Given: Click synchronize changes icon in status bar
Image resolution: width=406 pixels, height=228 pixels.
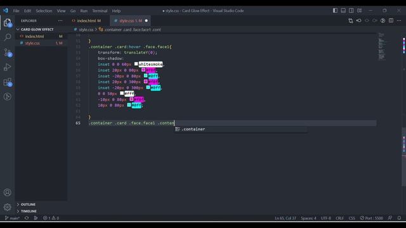Looking at the screenshot, I should [27, 218].
